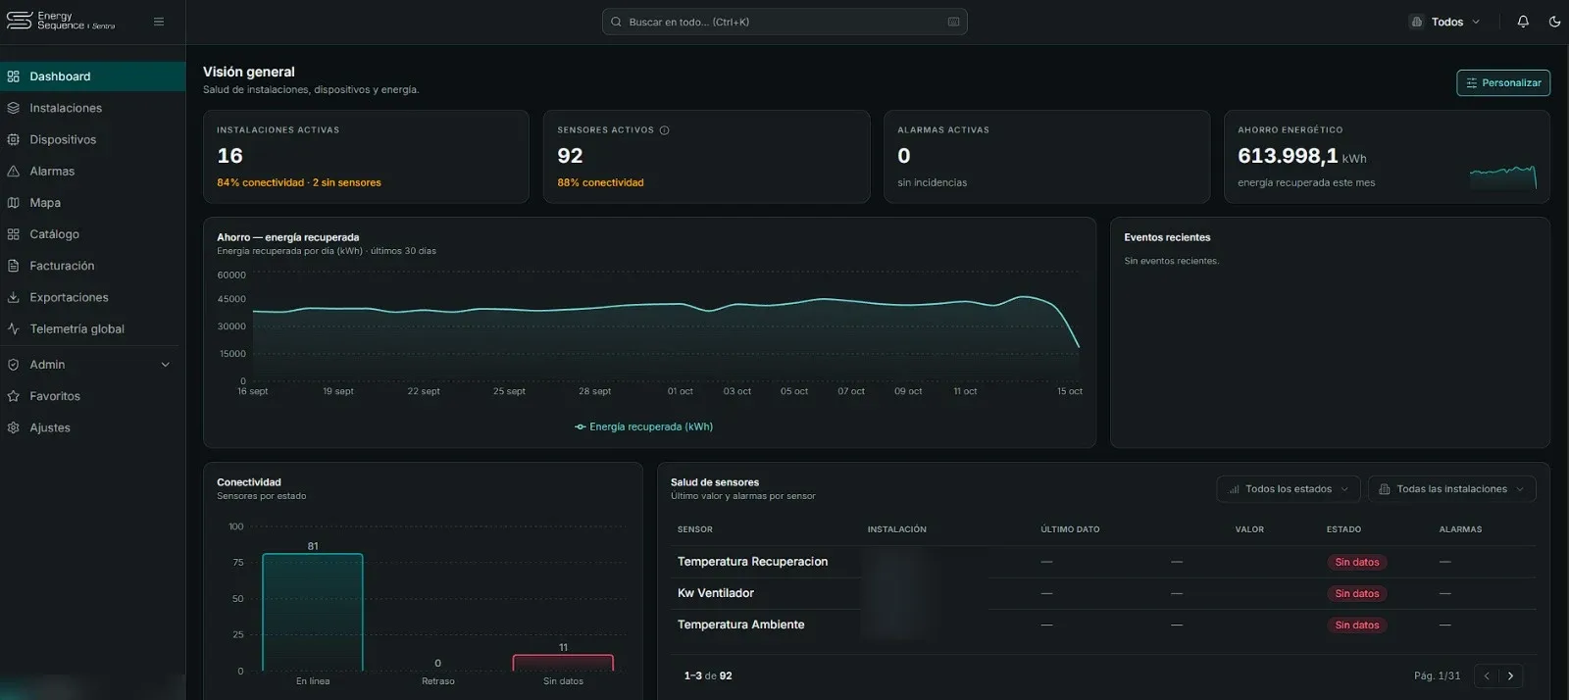Click the Exportaciones download icon
Viewport: 1569px width, 700px height.
click(x=14, y=297)
